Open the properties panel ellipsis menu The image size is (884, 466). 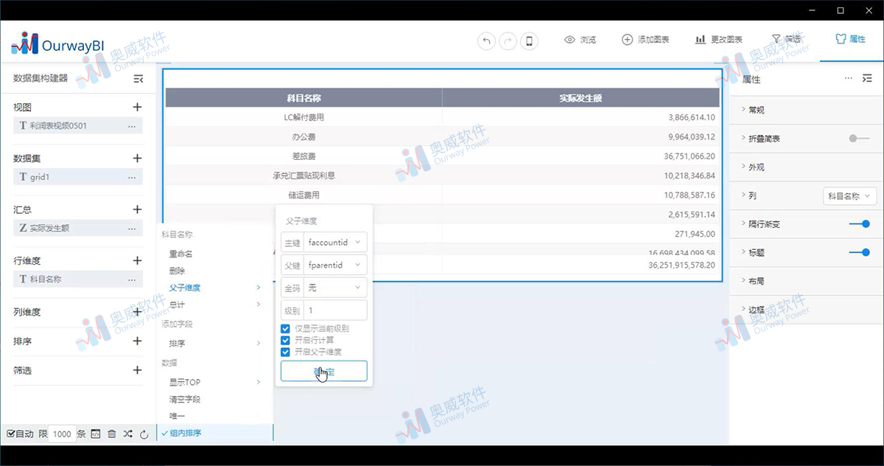click(x=849, y=78)
